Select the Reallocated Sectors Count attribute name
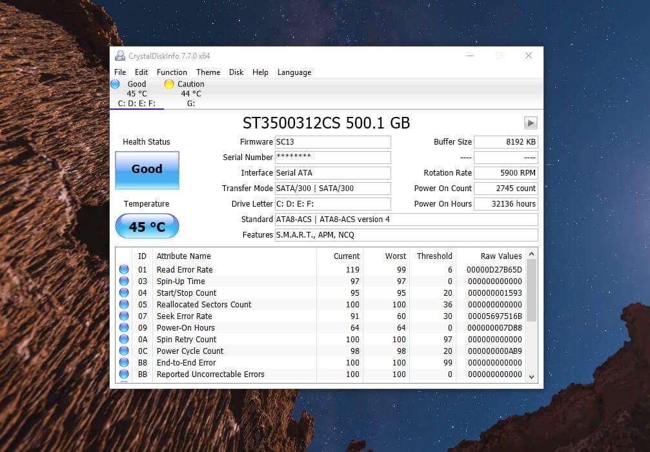 click(204, 304)
